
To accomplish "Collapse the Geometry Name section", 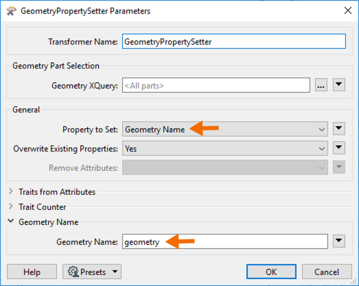I will point(10,222).
